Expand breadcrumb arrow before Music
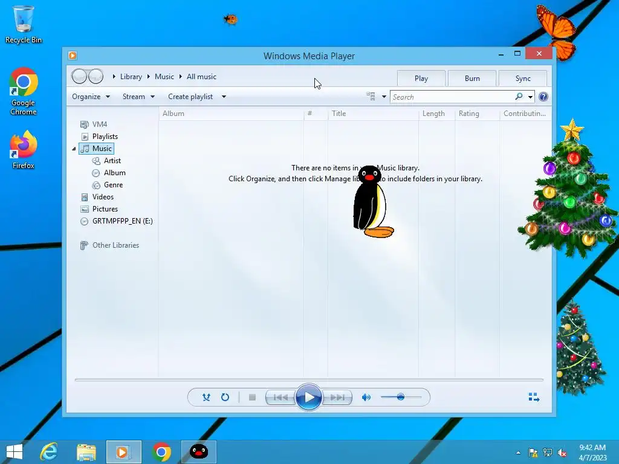619x464 pixels. [x=149, y=77]
